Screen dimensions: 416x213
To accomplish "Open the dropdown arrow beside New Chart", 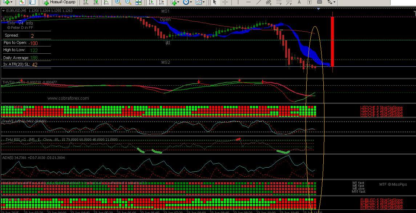I will [11, 2].
